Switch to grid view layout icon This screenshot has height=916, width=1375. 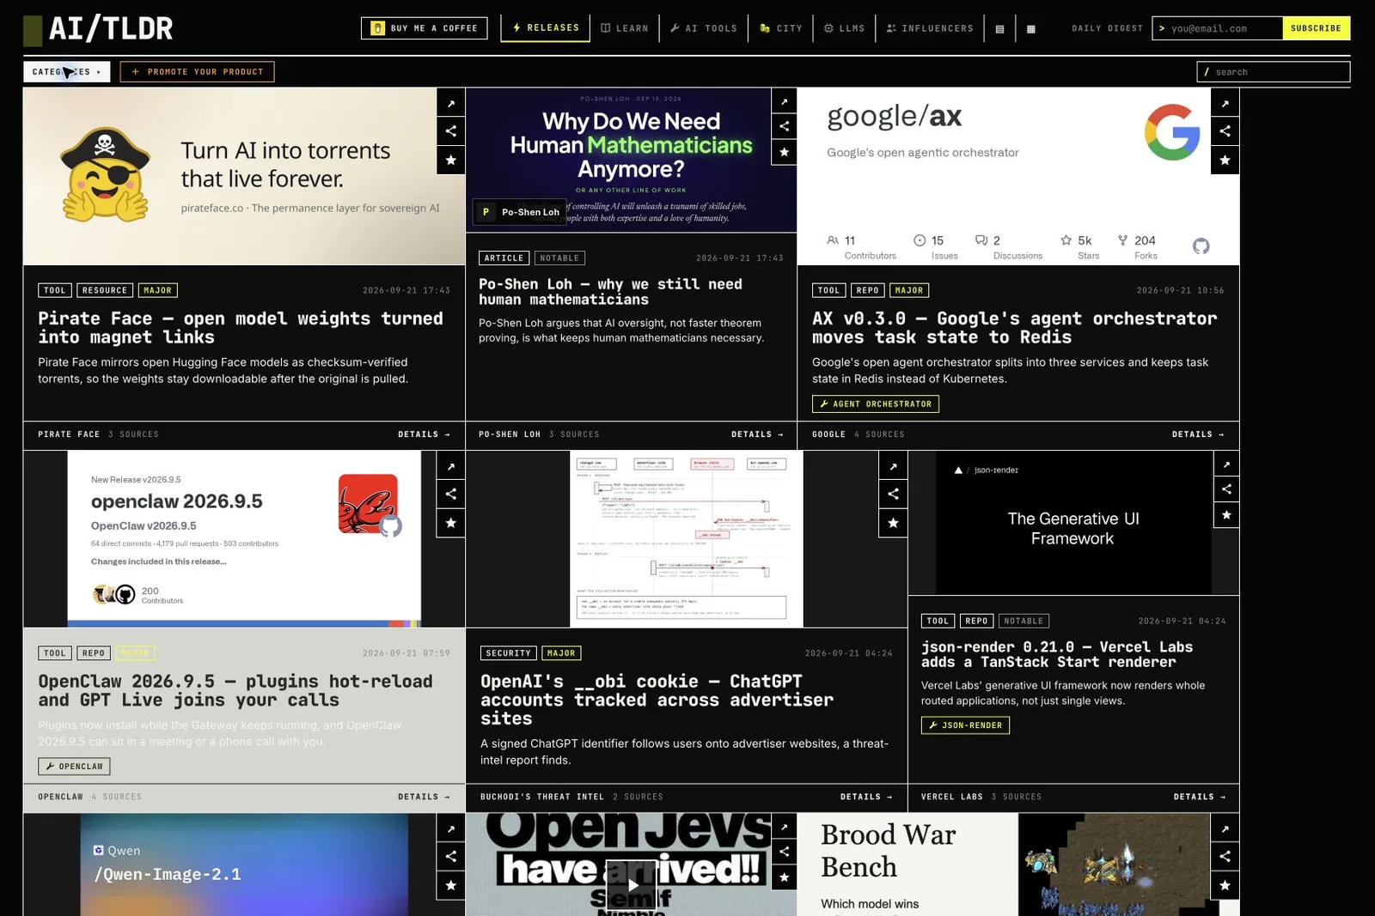tap(1031, 28)
